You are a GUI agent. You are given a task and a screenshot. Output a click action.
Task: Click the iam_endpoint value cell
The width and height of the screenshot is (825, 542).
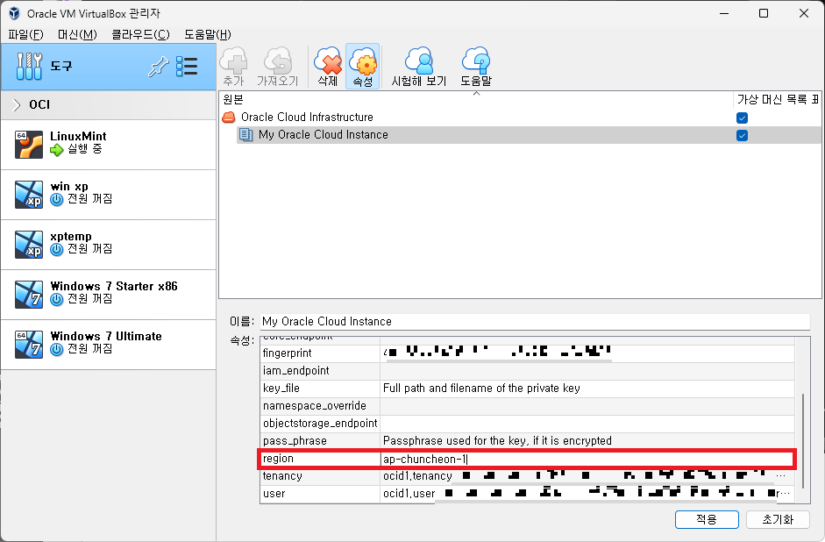pos(587,371)
